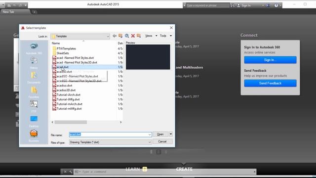Click the Learn page notification badge

click(145, 169)
